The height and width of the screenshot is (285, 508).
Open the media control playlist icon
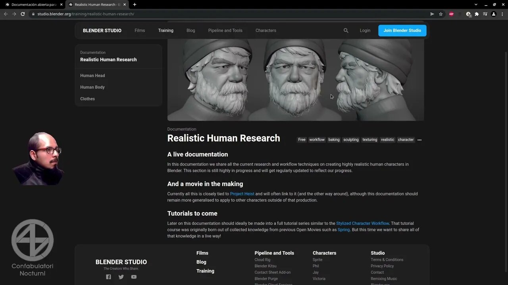tap(485, 14)
